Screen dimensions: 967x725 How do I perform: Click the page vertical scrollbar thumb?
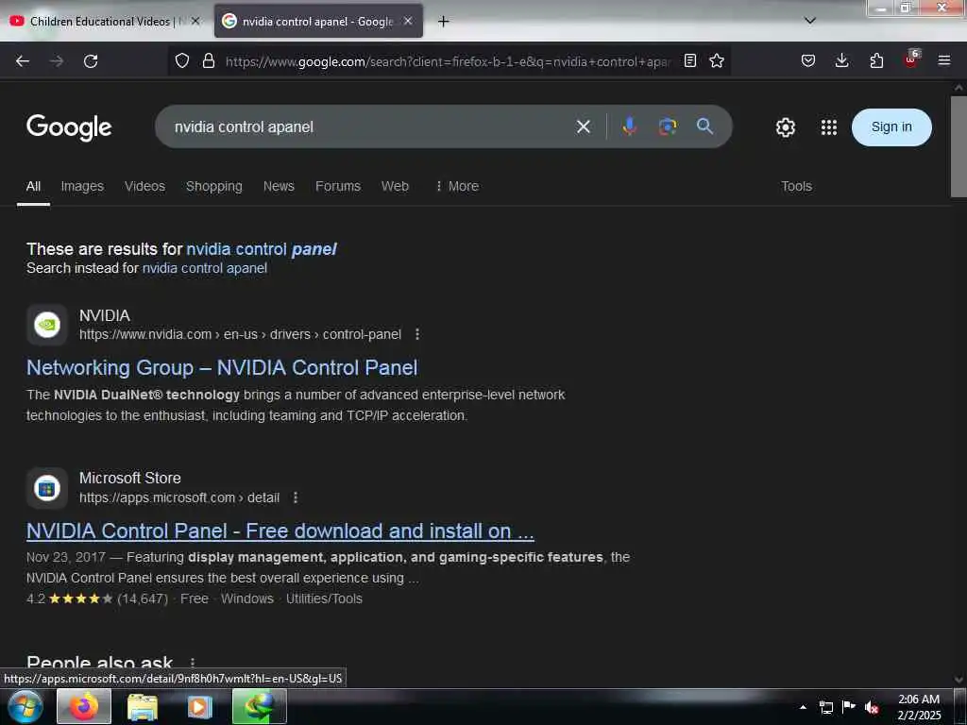coord(959,146)
